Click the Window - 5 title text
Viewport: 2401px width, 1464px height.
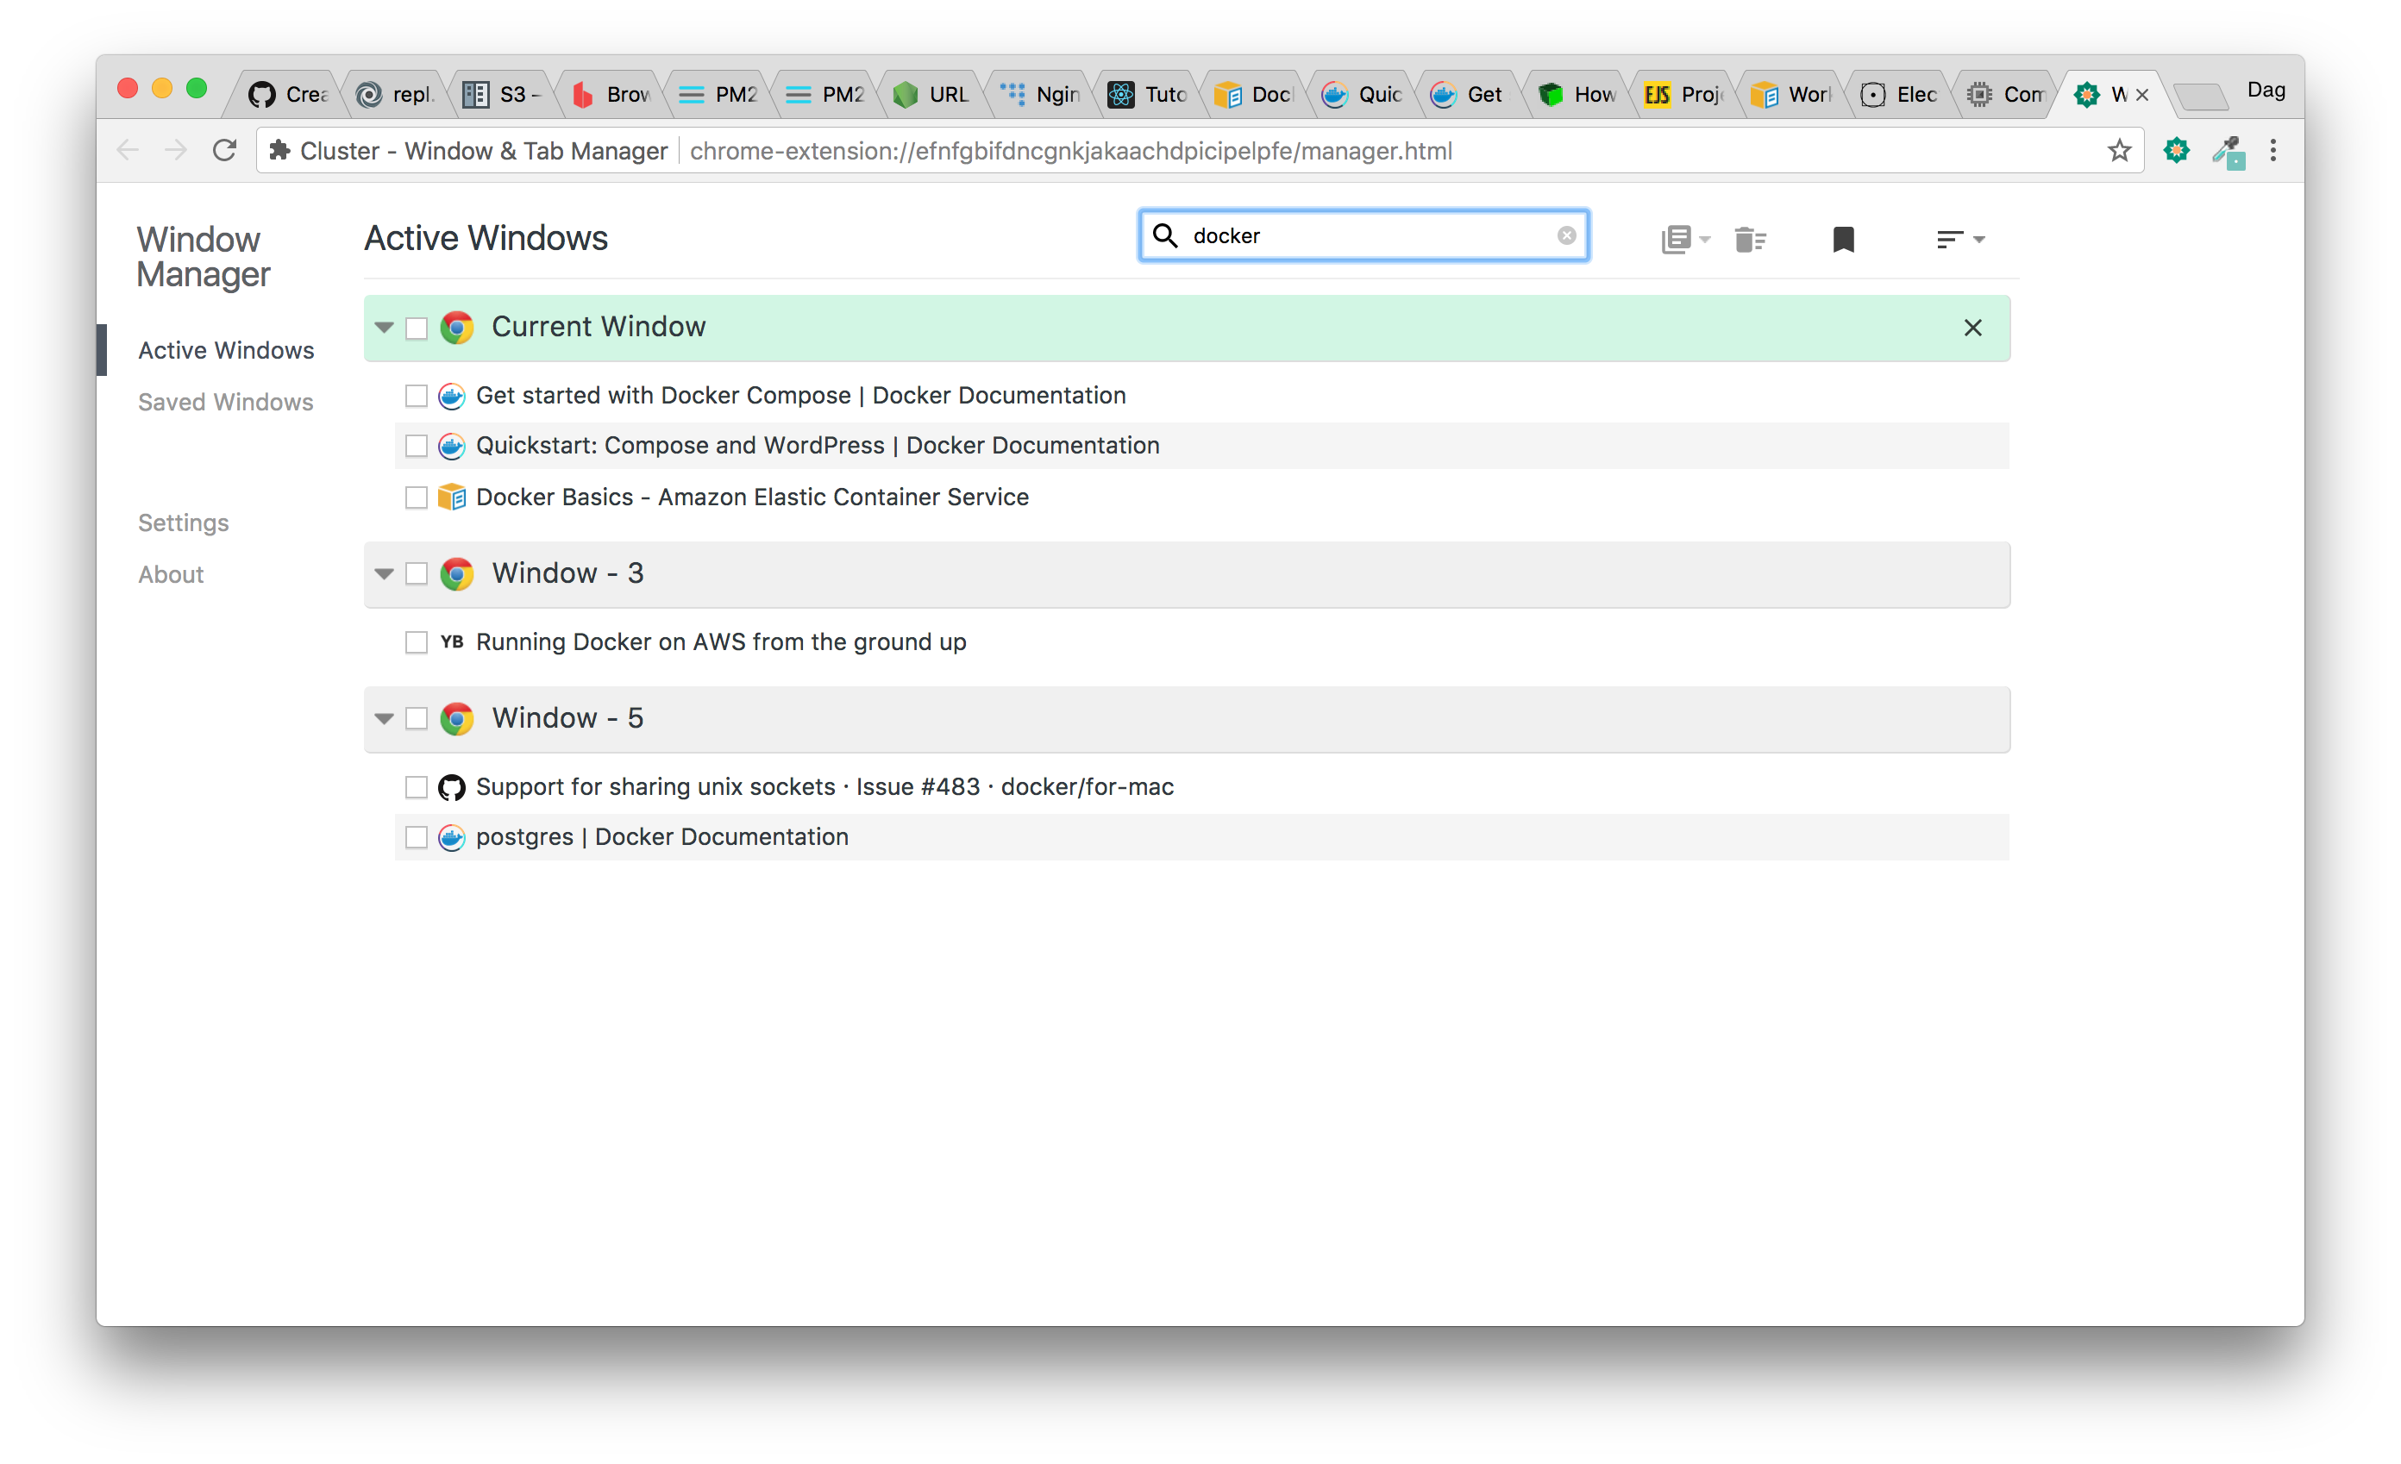coord(567,719)
